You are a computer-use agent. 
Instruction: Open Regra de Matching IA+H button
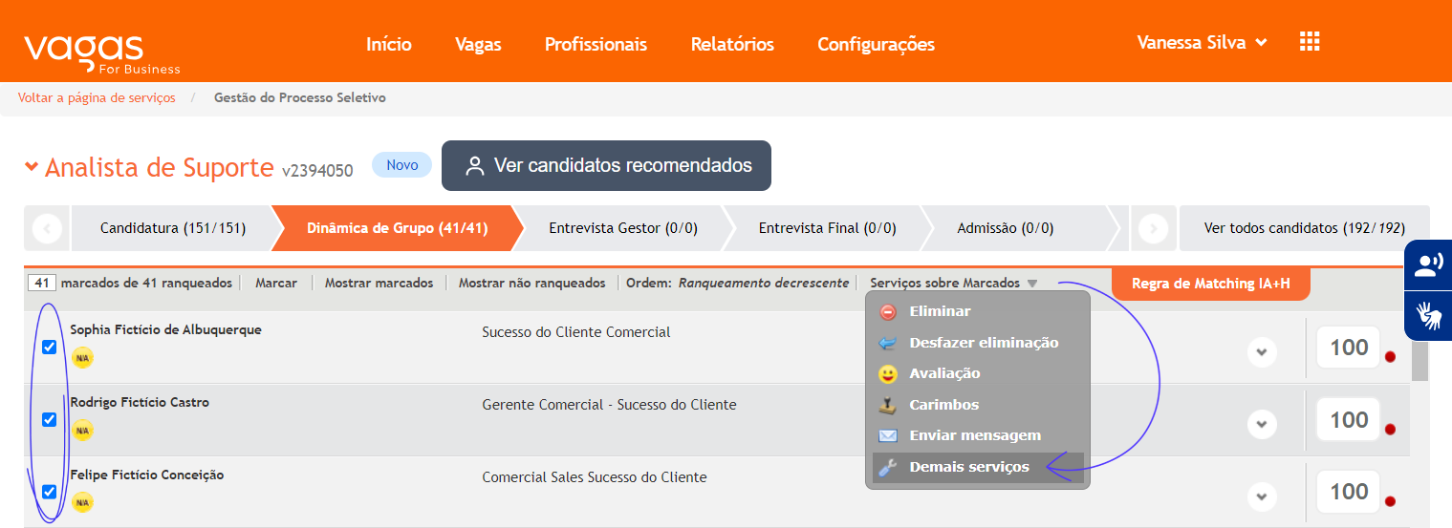1210,284
